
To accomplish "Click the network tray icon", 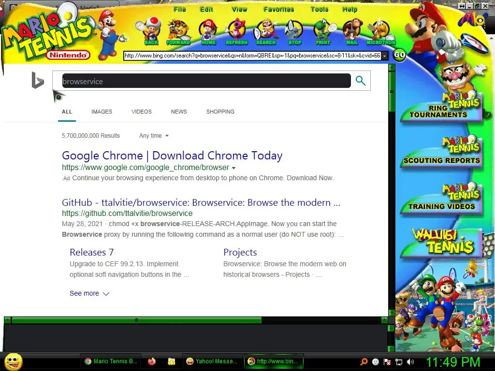I will [399, 362].
